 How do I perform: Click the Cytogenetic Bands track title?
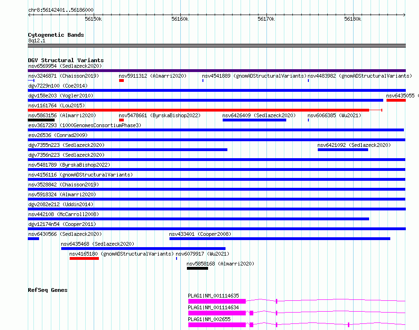[56, 35]
